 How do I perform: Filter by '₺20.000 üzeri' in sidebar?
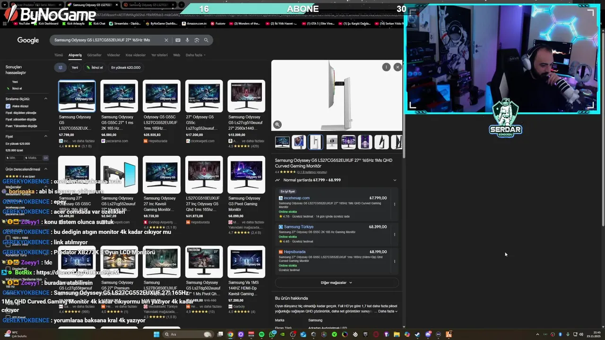[14, 150]
